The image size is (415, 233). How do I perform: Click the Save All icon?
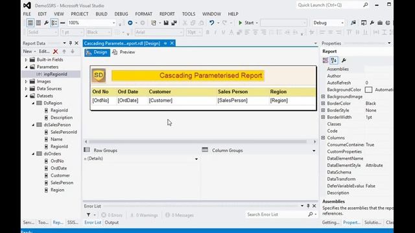click(174, 23)
